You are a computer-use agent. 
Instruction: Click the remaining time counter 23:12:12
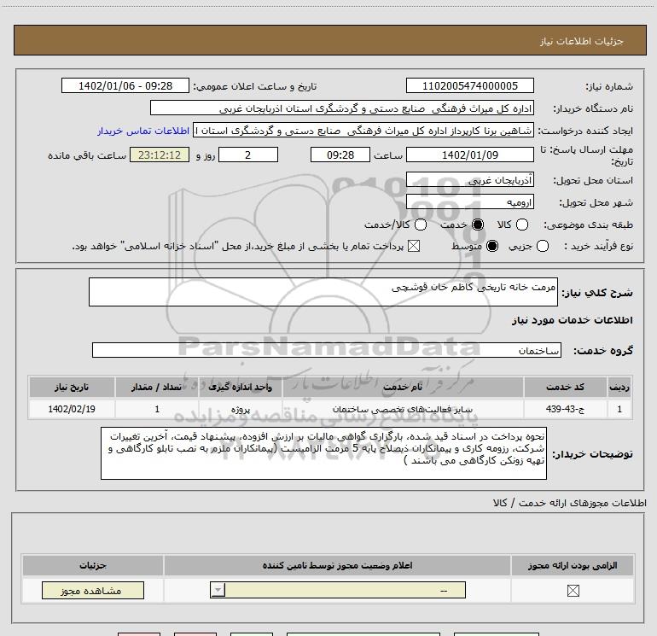click(x=160, y=155)
